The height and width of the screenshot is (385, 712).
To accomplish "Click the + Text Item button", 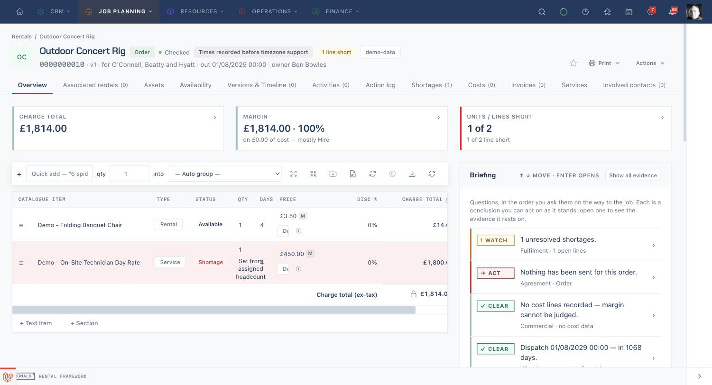I will click(36, 323).
